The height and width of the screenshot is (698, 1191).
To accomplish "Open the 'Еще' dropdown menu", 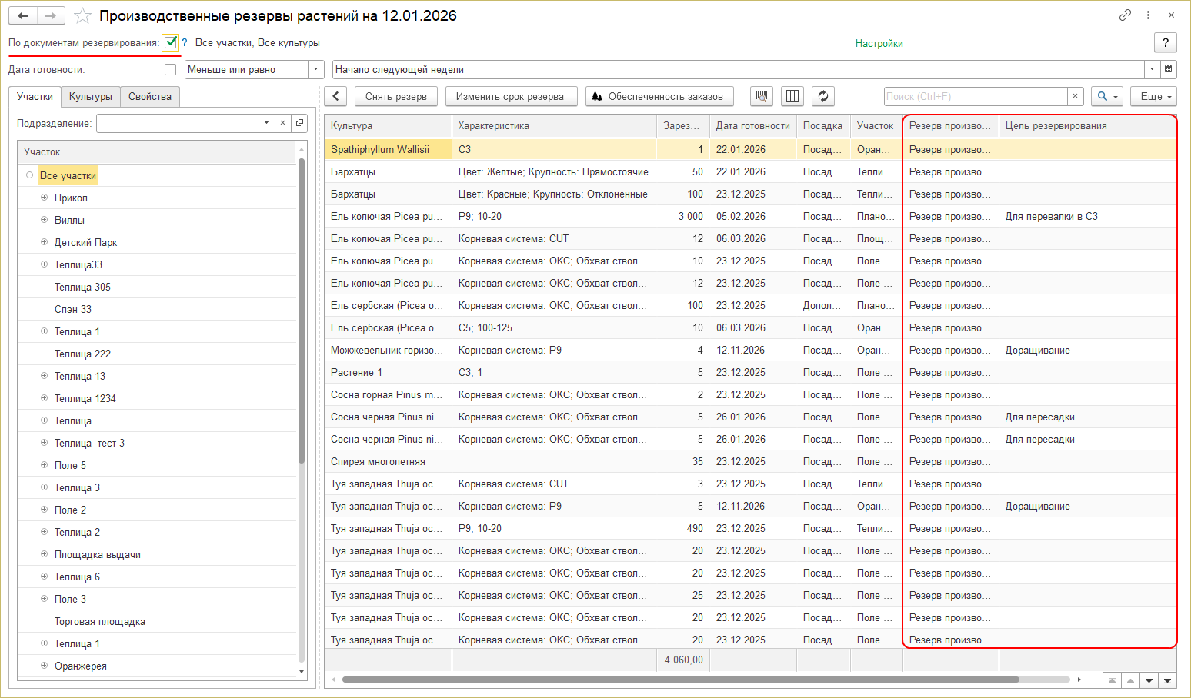I will click(x=1153, y=96).
